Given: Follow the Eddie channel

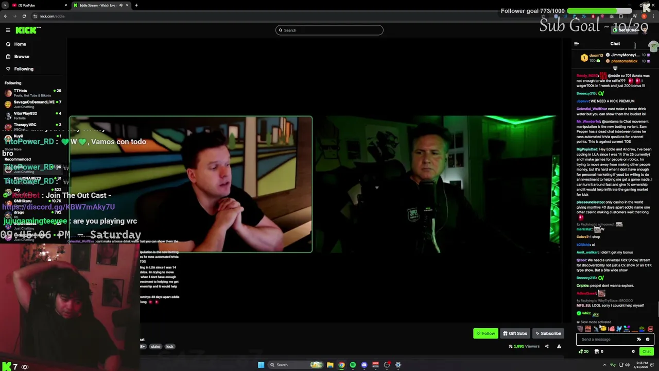Looking at the screenshot, I should click(x=485, y=333).
